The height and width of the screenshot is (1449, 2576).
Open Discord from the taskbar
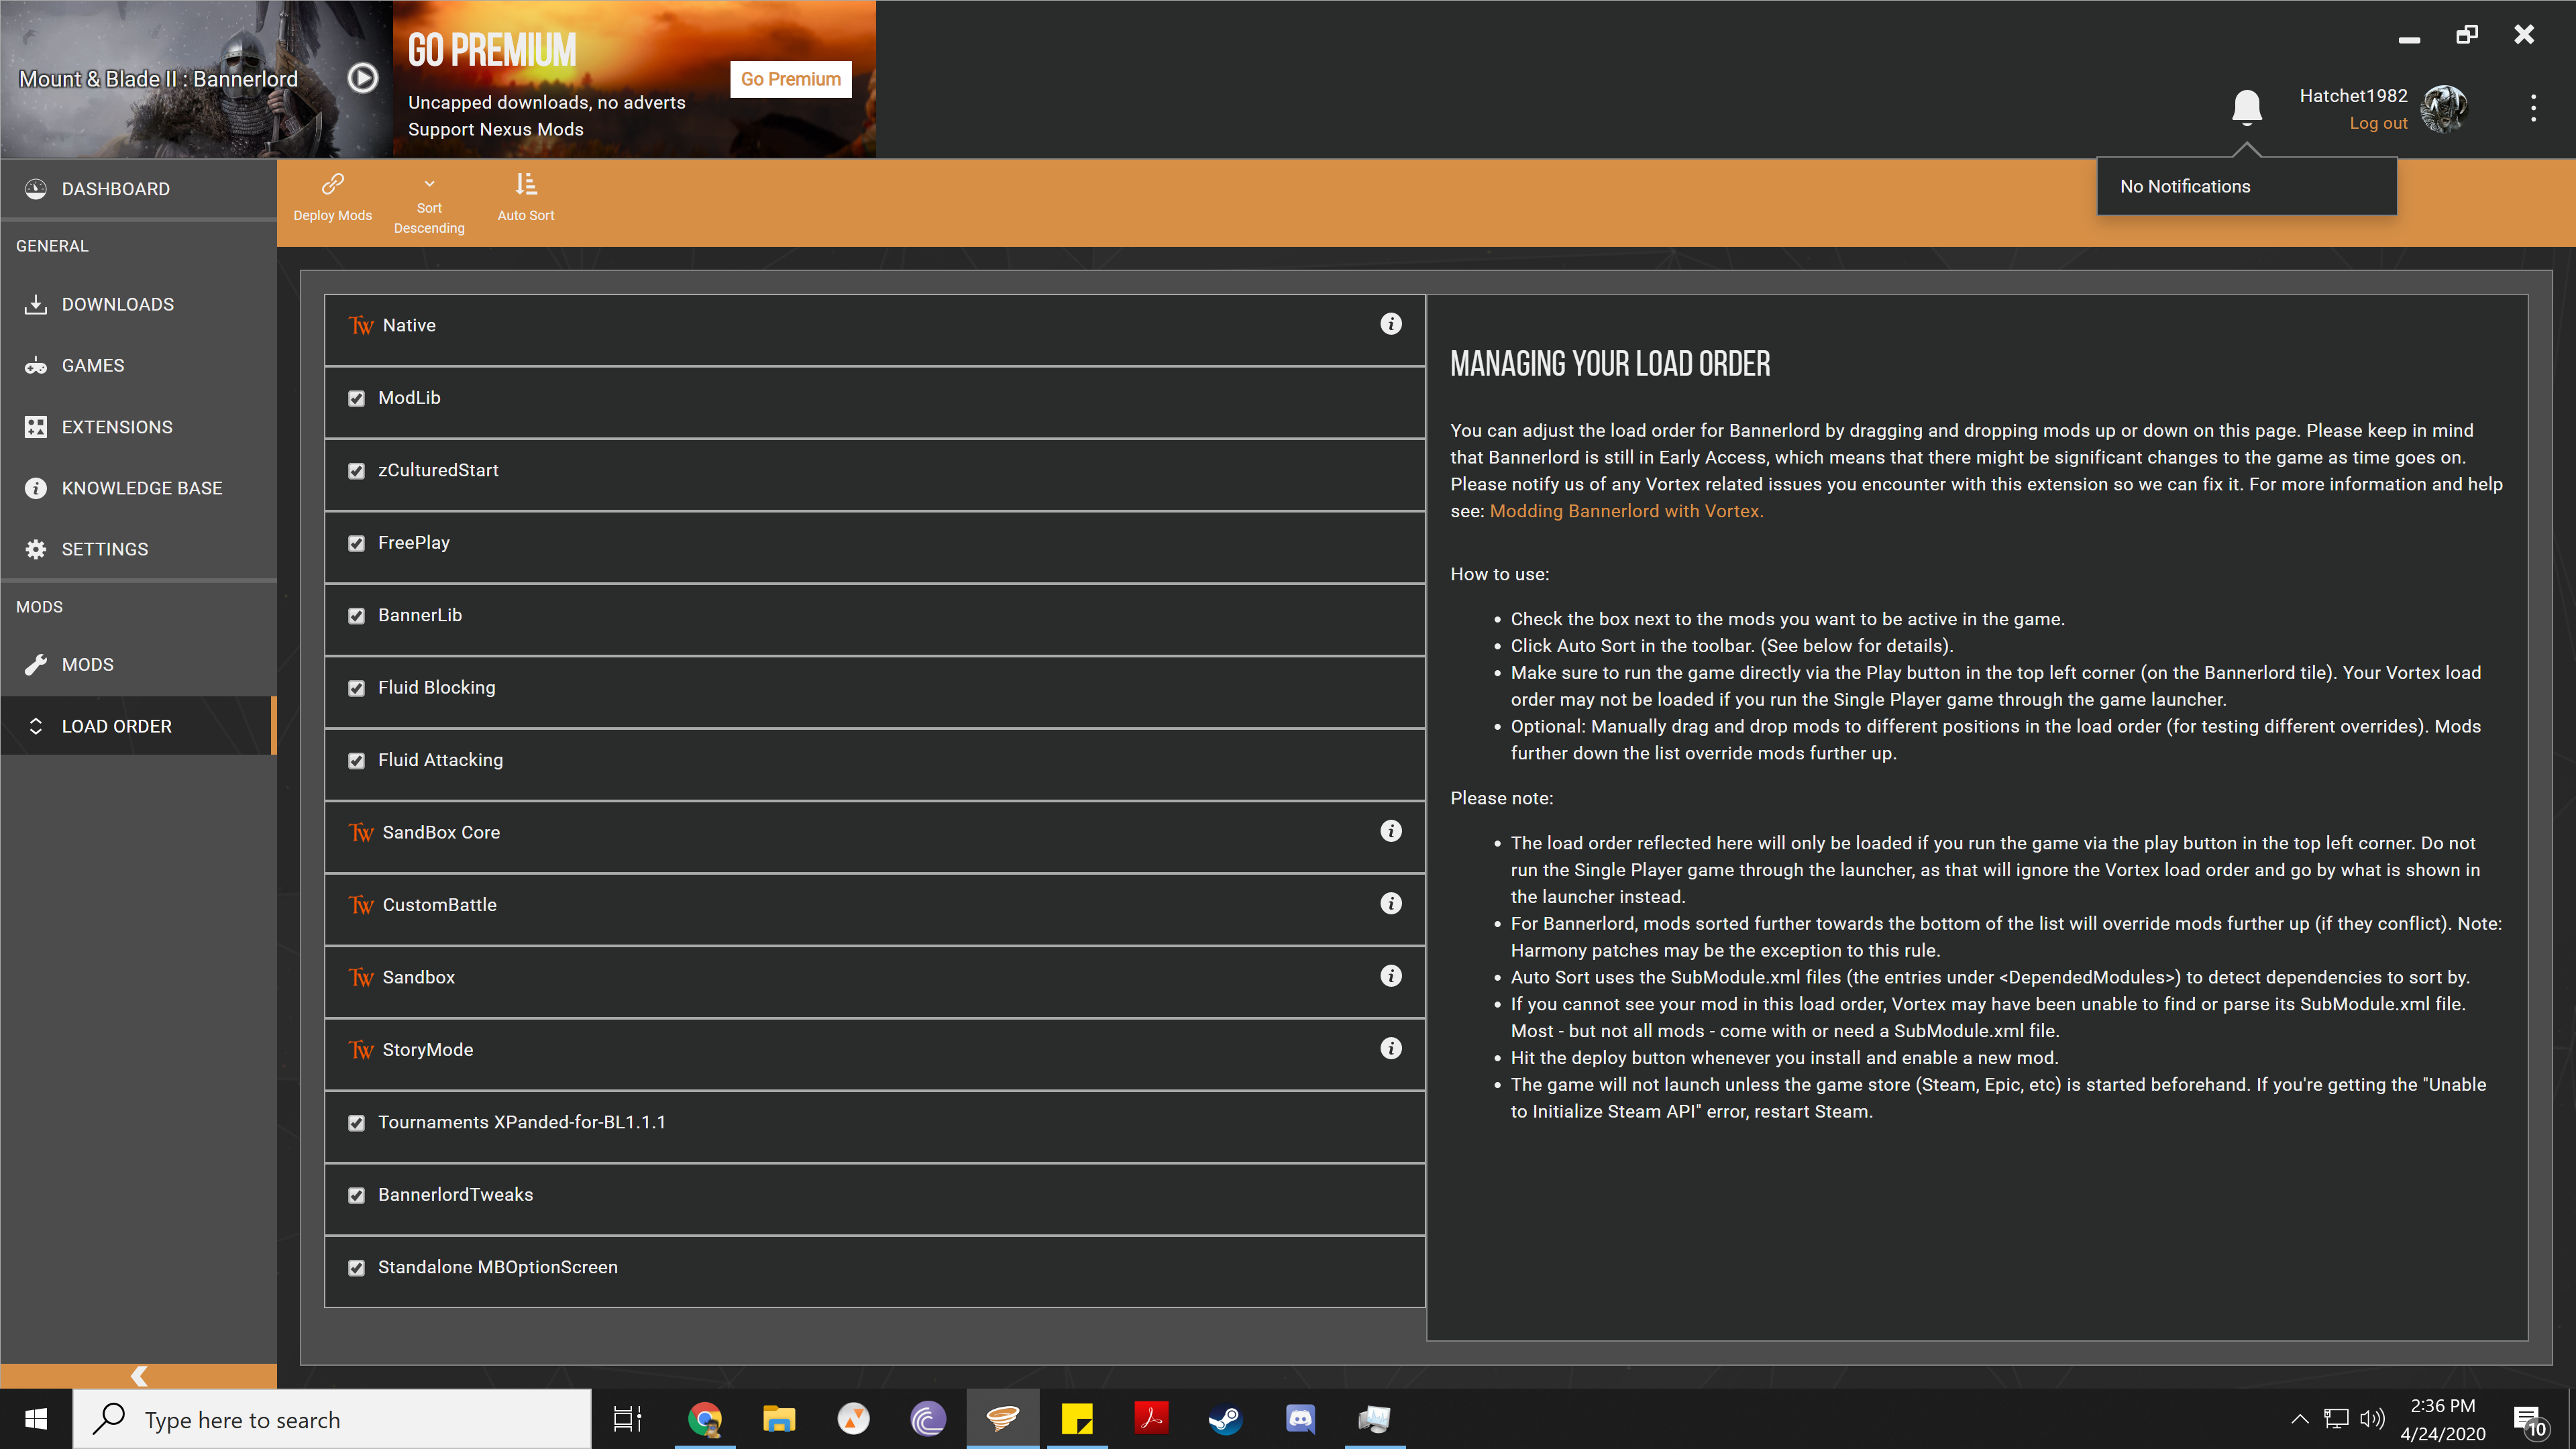tap(1300, 1419)
